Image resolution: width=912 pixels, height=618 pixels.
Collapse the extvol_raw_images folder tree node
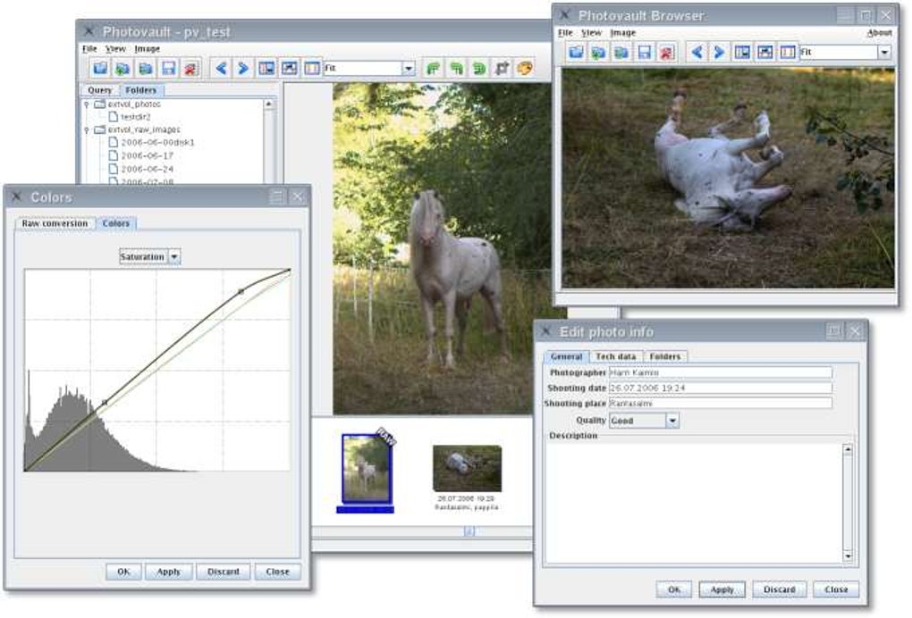pyautogui.click(x=87, y=130)
